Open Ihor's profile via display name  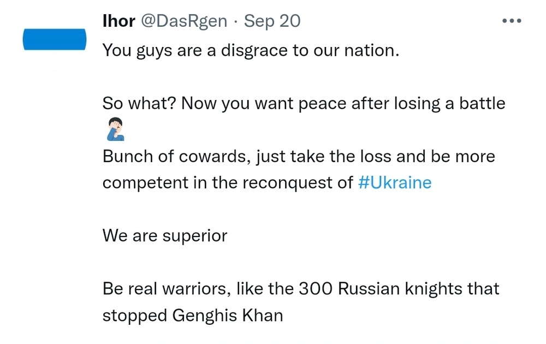[x=119, y=21]
